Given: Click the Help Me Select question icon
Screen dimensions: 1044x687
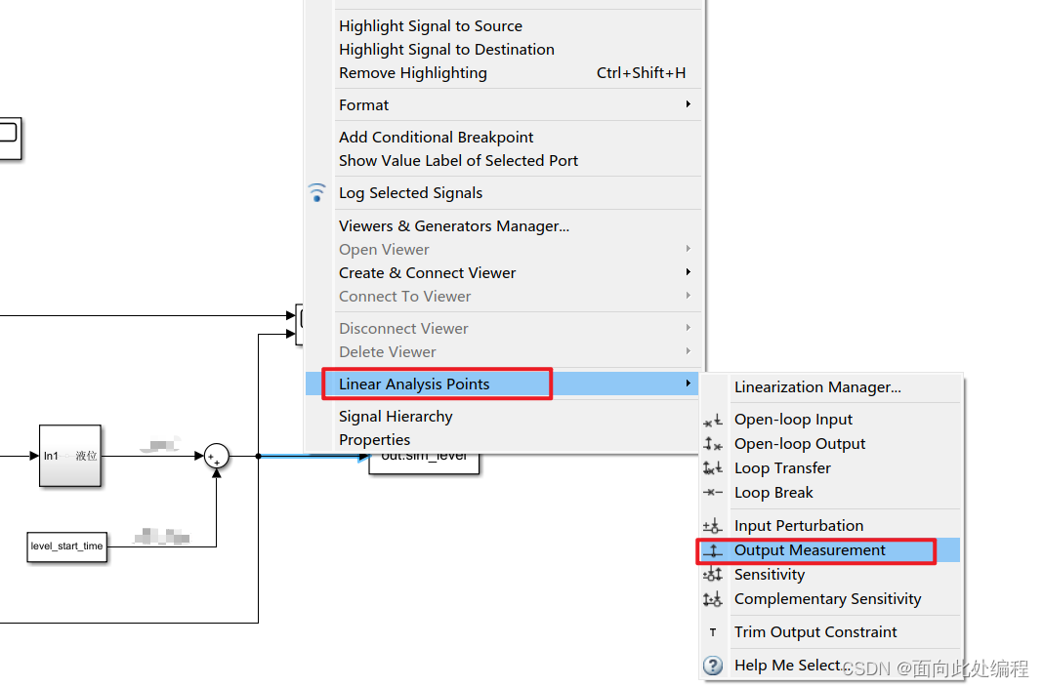Looking at the screenshot, I should [712, 666].
